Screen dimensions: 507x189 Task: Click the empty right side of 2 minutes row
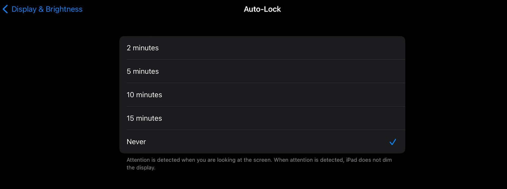point(349,48)
